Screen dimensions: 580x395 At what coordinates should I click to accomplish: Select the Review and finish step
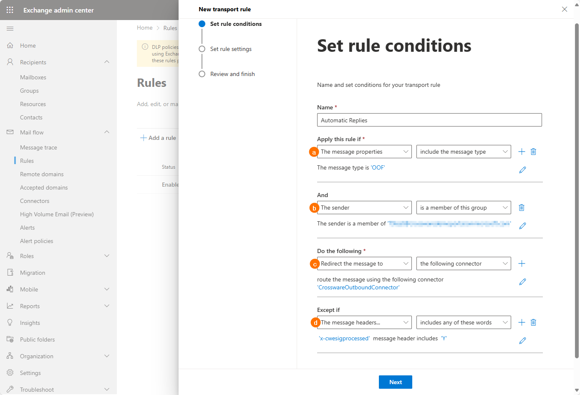(232, 74)
